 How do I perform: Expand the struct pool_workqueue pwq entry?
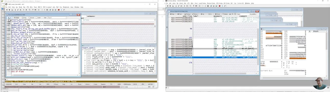point(83,50)
